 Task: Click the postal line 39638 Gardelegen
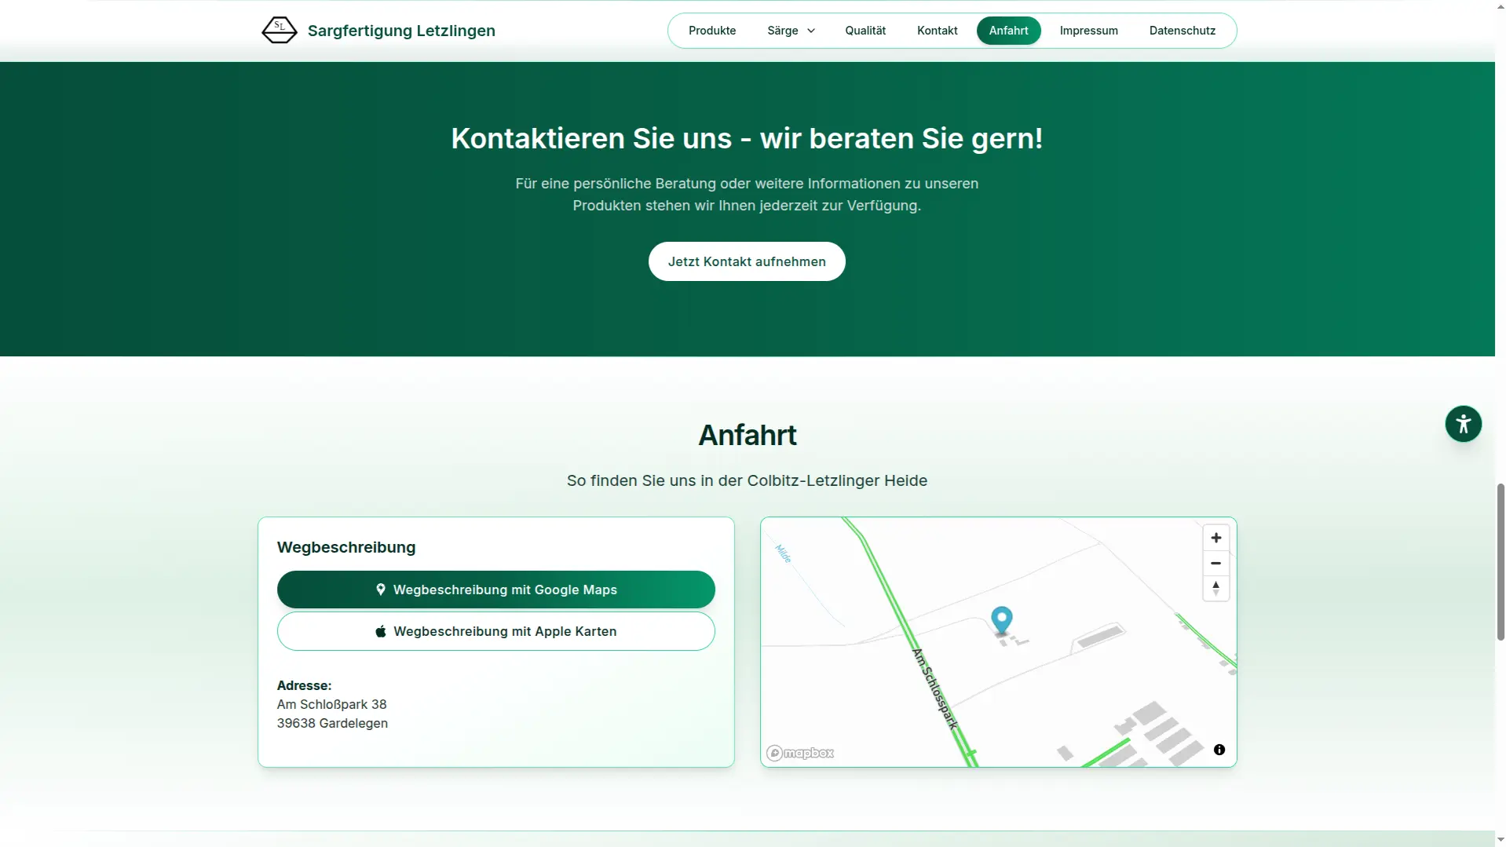click(x=332, y=723)
